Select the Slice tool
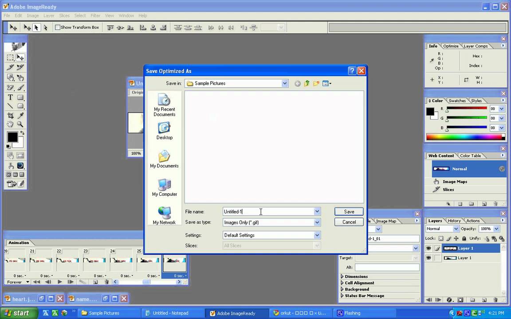 (11, 67)
